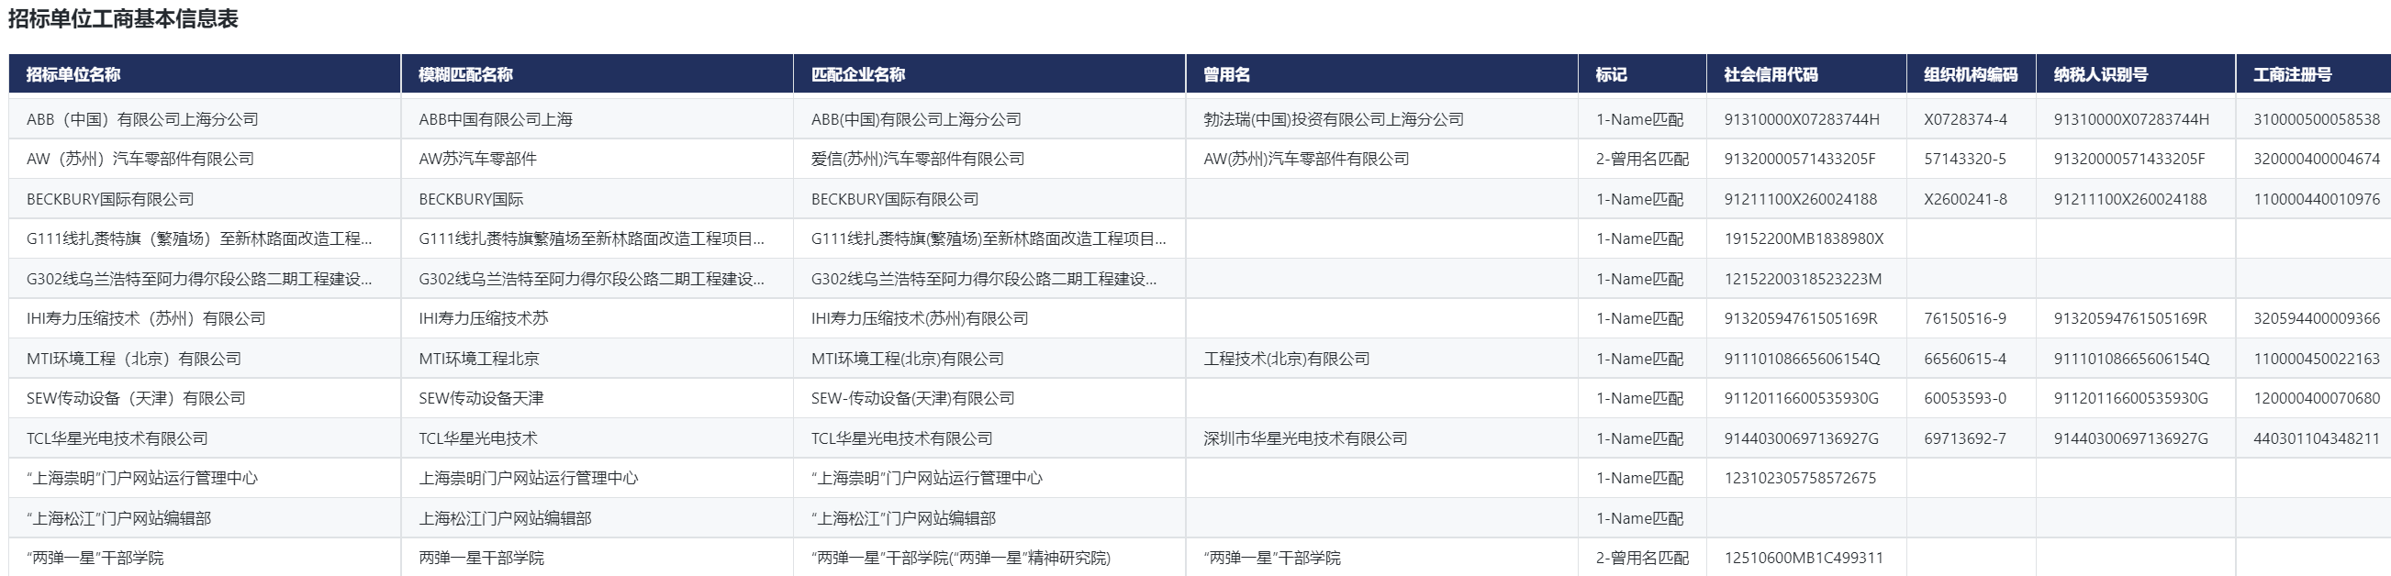The image size is (2391, 576).
Task: Click 2-曾用名匹配 in the AW苏州 row
Action: pyautogui.click(x=1643, y=160)
